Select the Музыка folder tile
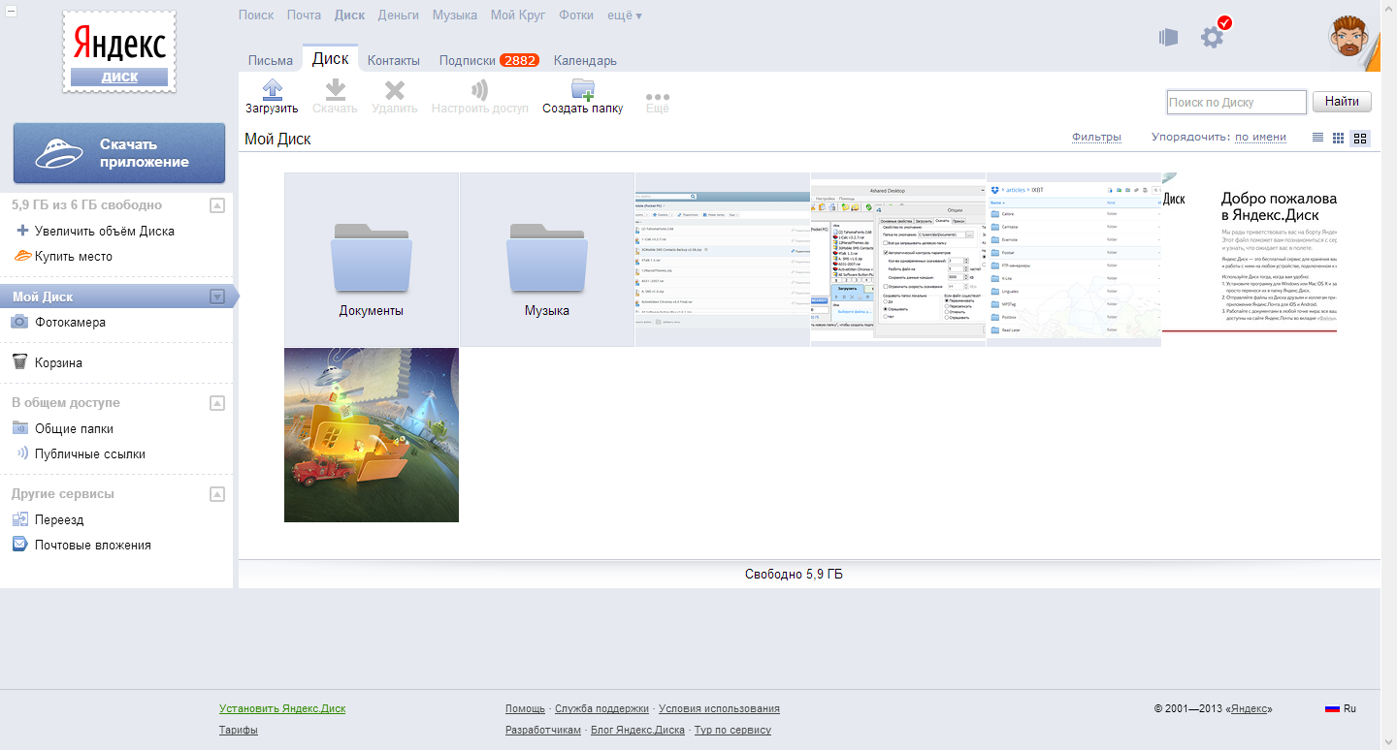The image size is (1397, 750). point(547,260)
